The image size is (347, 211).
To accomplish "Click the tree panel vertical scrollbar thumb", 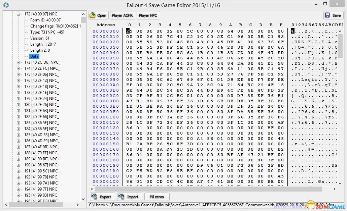I will click(x=83, y=20).
